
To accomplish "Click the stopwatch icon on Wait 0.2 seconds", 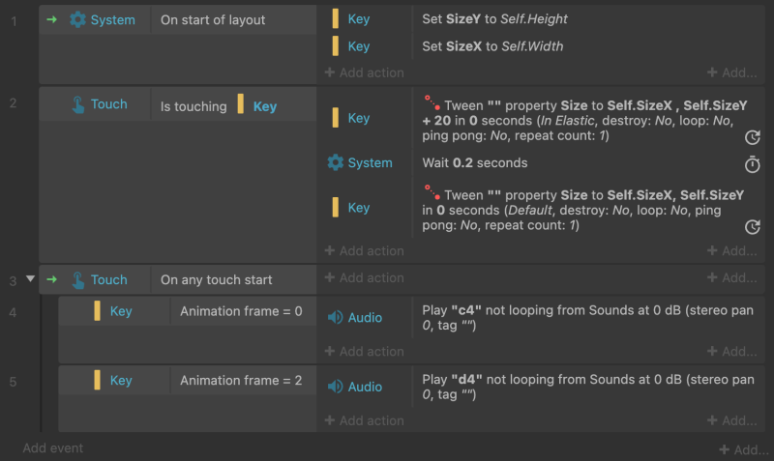I will 753,164.
